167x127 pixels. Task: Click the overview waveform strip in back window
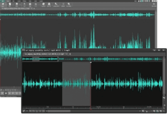(77, 15)
